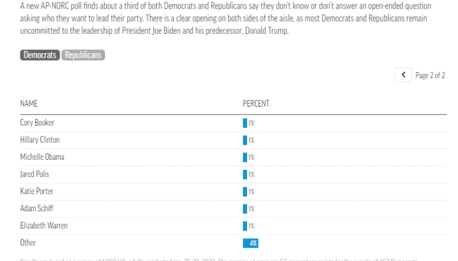
Task: Click Katie Porter's name
Action: pyautogui.click(x=37, y=191)
